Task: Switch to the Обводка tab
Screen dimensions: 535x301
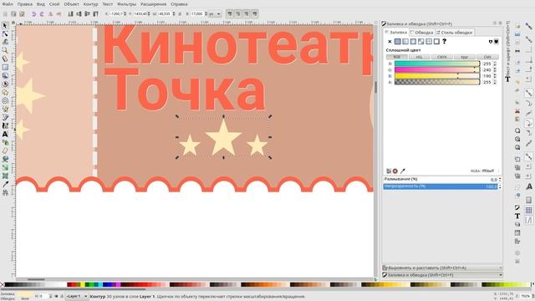Action: click(421, 33)
